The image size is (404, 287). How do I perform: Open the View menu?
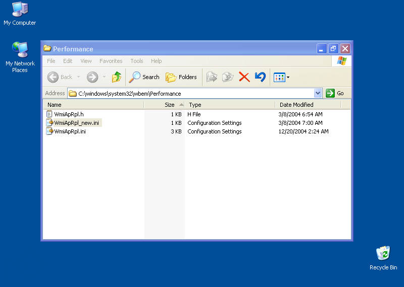point(86,61)
